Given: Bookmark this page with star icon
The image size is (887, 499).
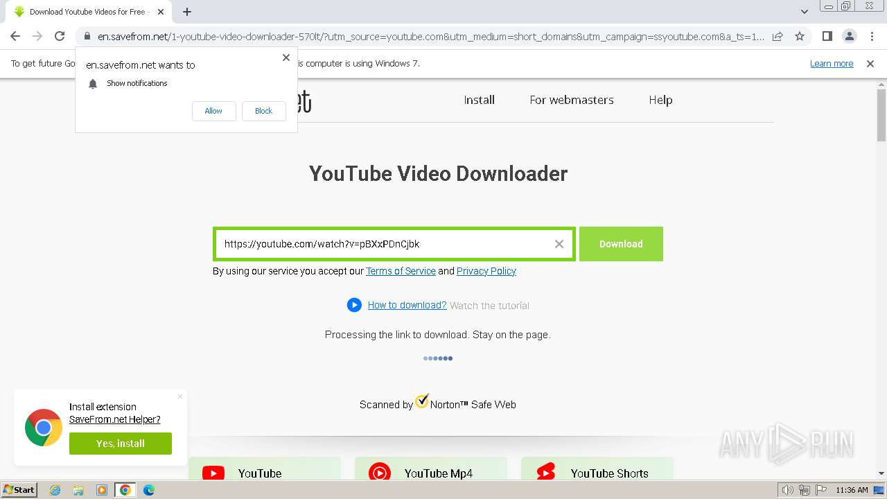Looking at the screenshot, I should coord(800,36).
